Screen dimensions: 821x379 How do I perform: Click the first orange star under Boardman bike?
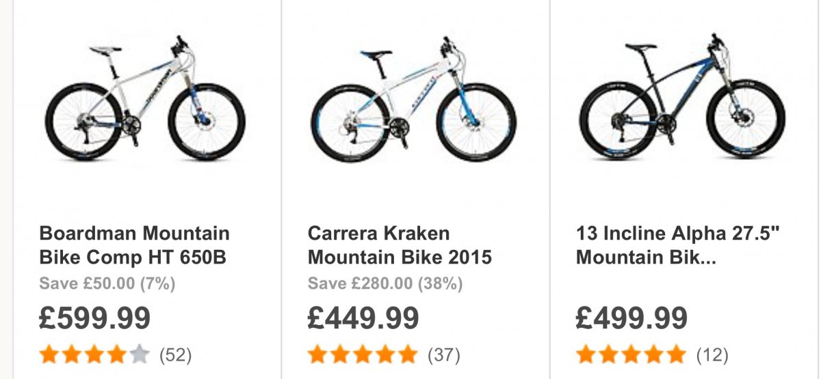tap(49, 354)
